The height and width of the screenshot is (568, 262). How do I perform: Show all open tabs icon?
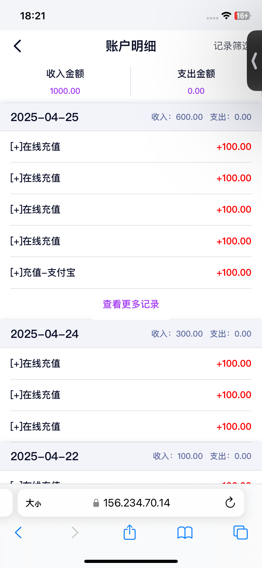pos(240,532)
